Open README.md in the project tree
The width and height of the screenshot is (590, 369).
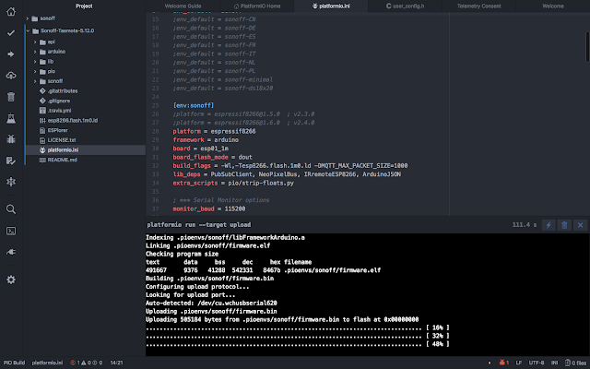pos(62,160)
